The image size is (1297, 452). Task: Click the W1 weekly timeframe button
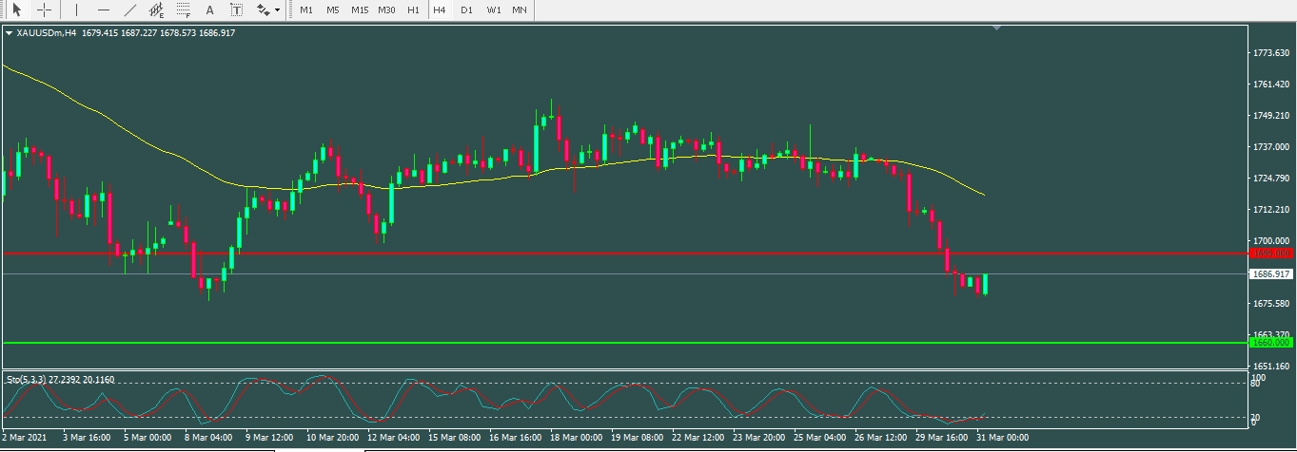(493, 9)
